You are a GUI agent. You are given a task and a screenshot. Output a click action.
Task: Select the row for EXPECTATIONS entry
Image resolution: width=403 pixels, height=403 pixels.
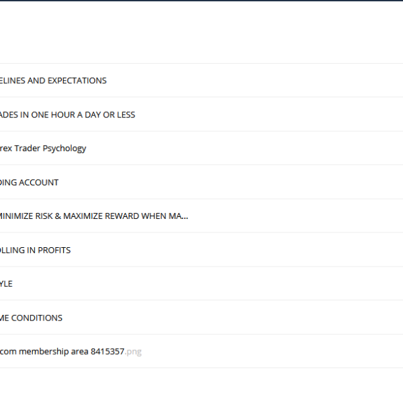tap(201, 81)
